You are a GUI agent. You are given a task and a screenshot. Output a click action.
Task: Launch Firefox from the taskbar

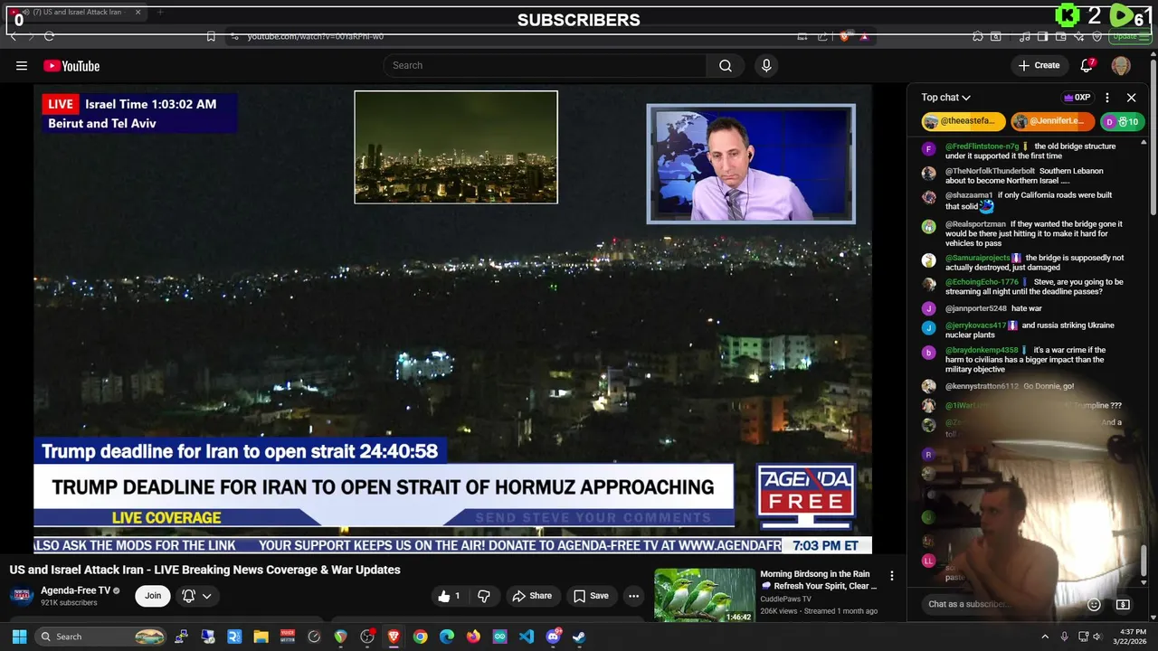473,637
